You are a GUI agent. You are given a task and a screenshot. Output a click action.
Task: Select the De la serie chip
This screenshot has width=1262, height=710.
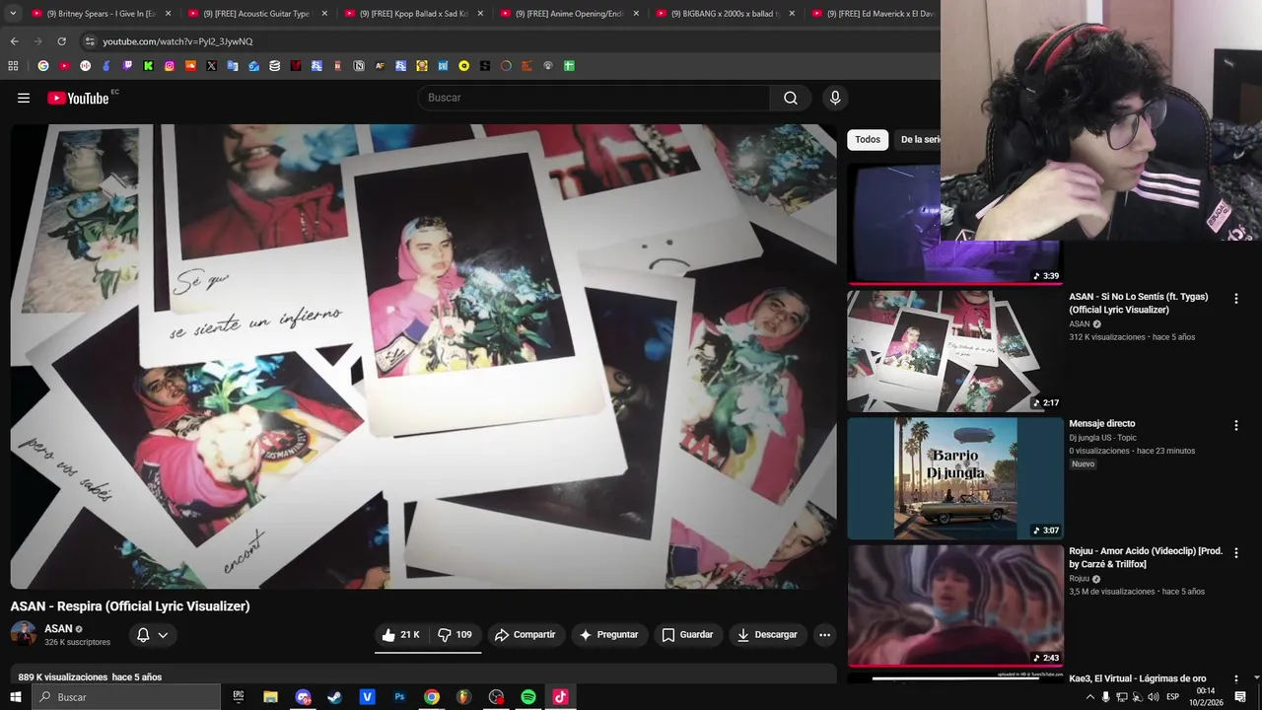[920, 140]
